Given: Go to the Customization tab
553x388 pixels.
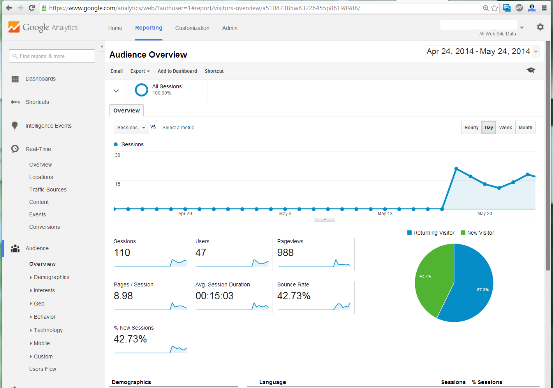Looking at the screenshot, I should coord(192,28).
